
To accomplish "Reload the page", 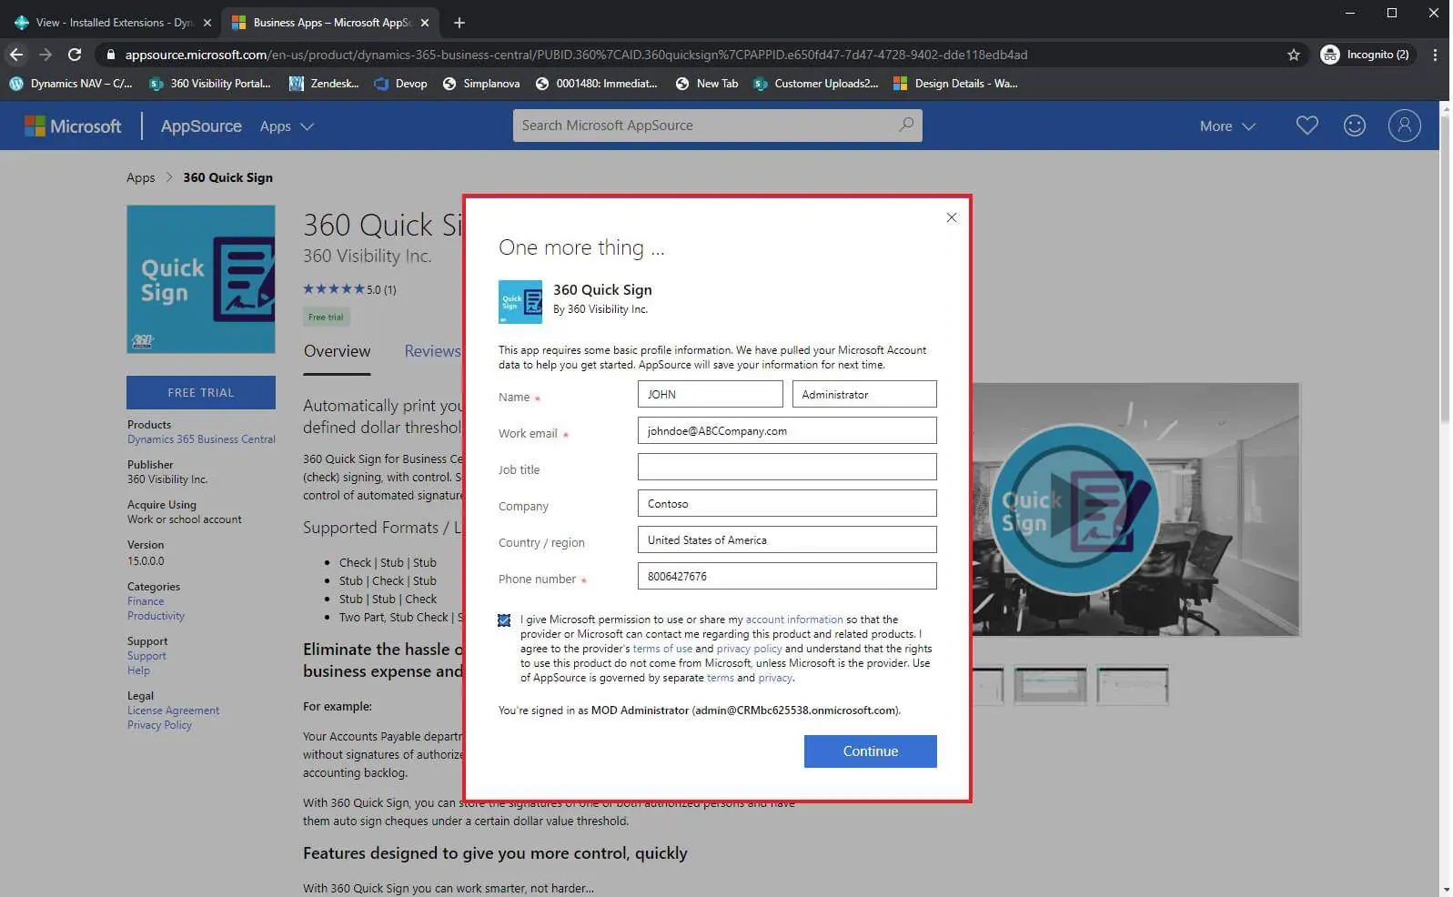I will click(75, 55).
